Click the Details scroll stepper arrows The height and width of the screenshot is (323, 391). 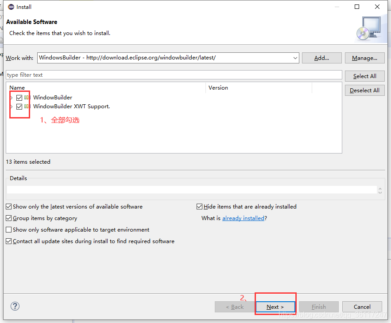[380, 190]
